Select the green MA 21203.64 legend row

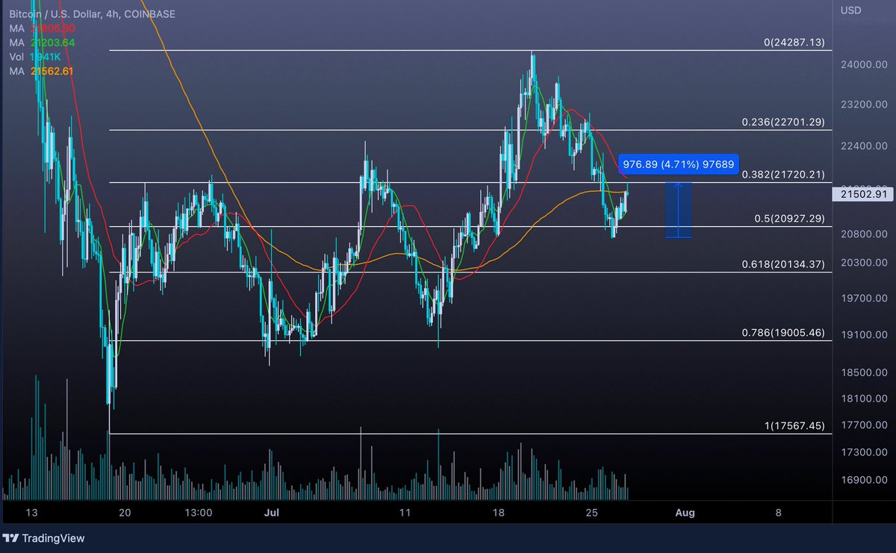[43, 42]
